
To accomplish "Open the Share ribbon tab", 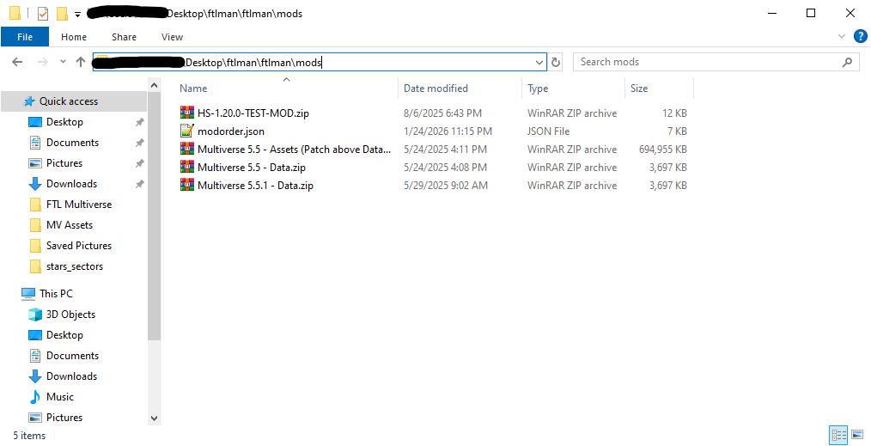I will coord(124,37).
